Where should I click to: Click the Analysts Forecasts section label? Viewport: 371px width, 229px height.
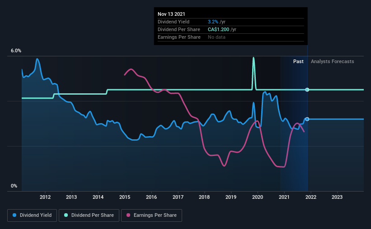coord(333,61)
